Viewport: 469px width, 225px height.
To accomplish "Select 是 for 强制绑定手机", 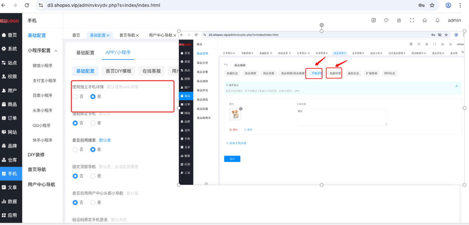I will [93, 123].
